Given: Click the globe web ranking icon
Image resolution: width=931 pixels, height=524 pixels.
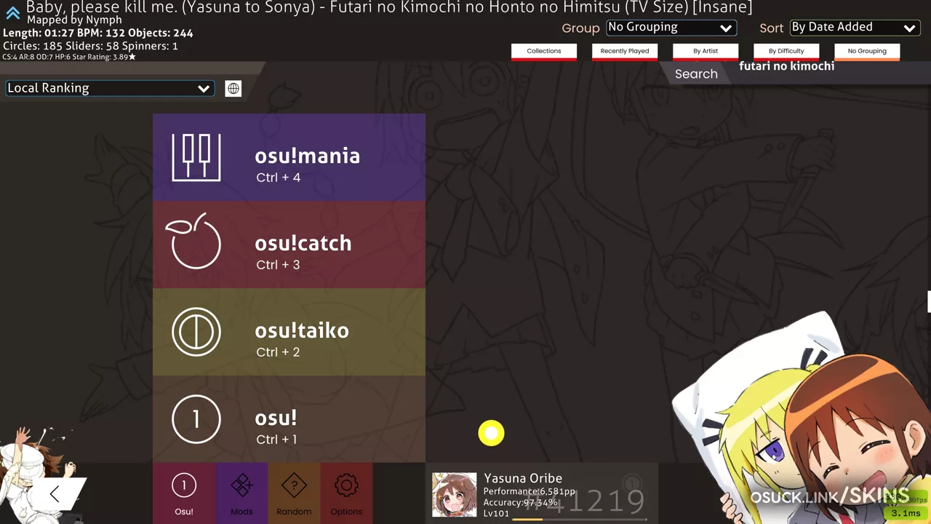Looking at the screenshot, I should 233,89.
